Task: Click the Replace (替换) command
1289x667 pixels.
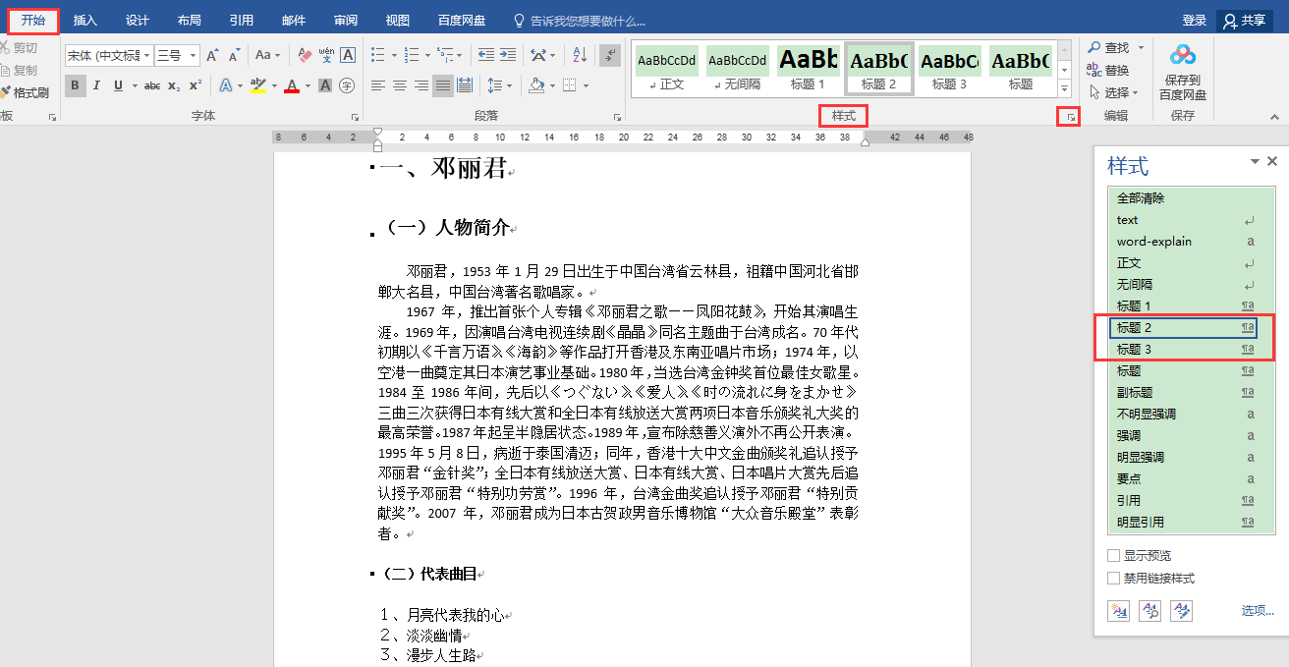Action: click(x=1108, y=70)
